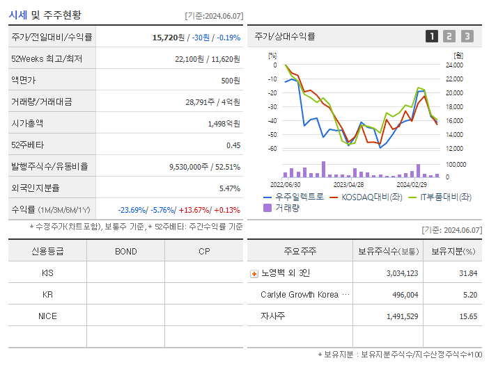Click the -0.19% return value
The width and height of the screenshot is (489, 365).
pos(228,38)
